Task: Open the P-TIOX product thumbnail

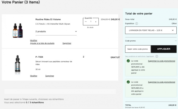Action: pos(18,64)
